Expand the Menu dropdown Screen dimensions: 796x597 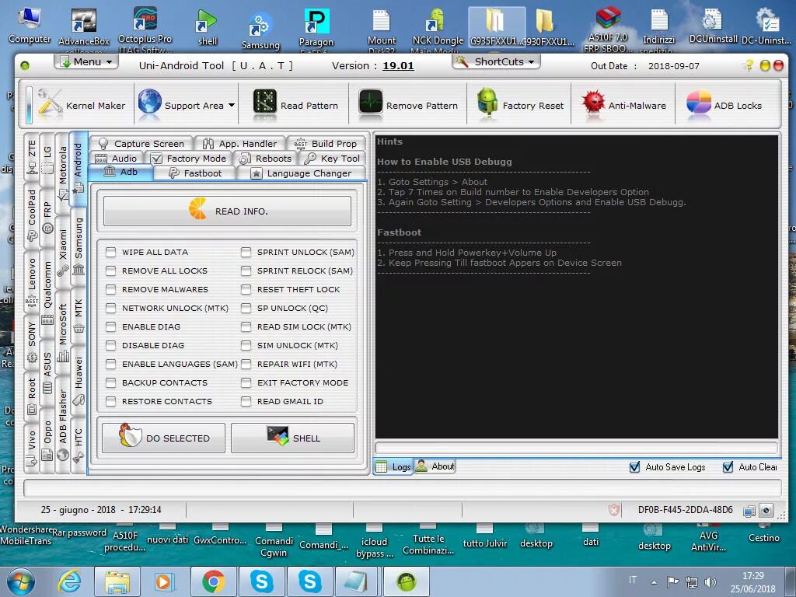point(86,61)
